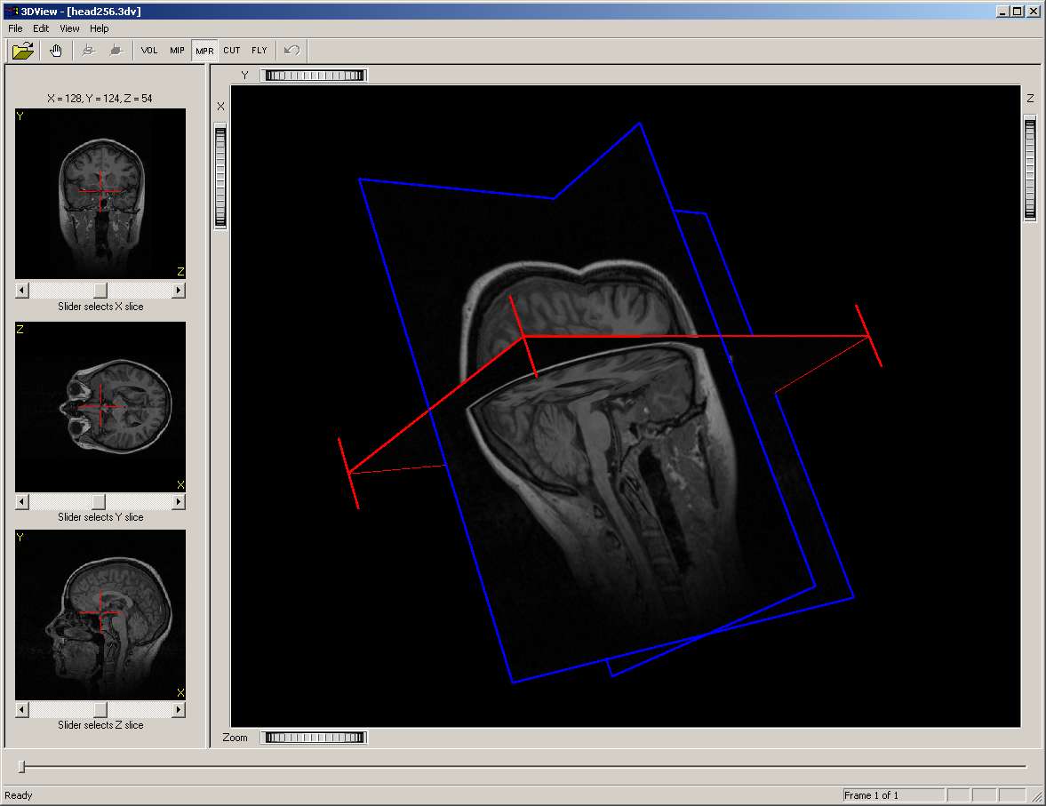Image resolution: width=1046 pixels, height=806 pixels.
Task: Click the solid box toolbar icon
Action: pos(116,51)
